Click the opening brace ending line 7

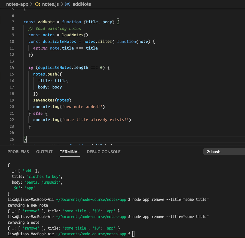(118, 22)
